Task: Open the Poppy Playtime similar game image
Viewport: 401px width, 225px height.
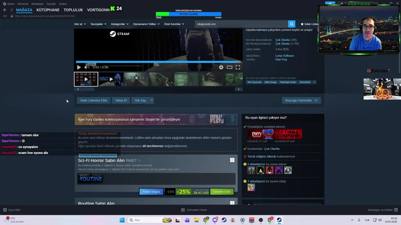Action: [x=261, y=134]
